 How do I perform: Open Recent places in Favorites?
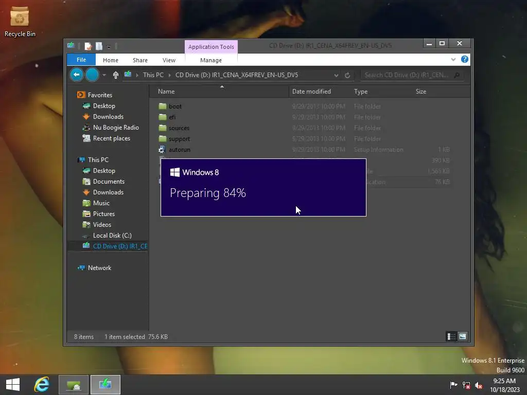click(111, 138)
